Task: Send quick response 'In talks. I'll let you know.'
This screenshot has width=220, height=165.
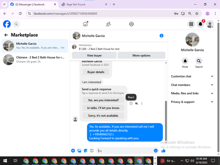Action: (x=103, y=108)
